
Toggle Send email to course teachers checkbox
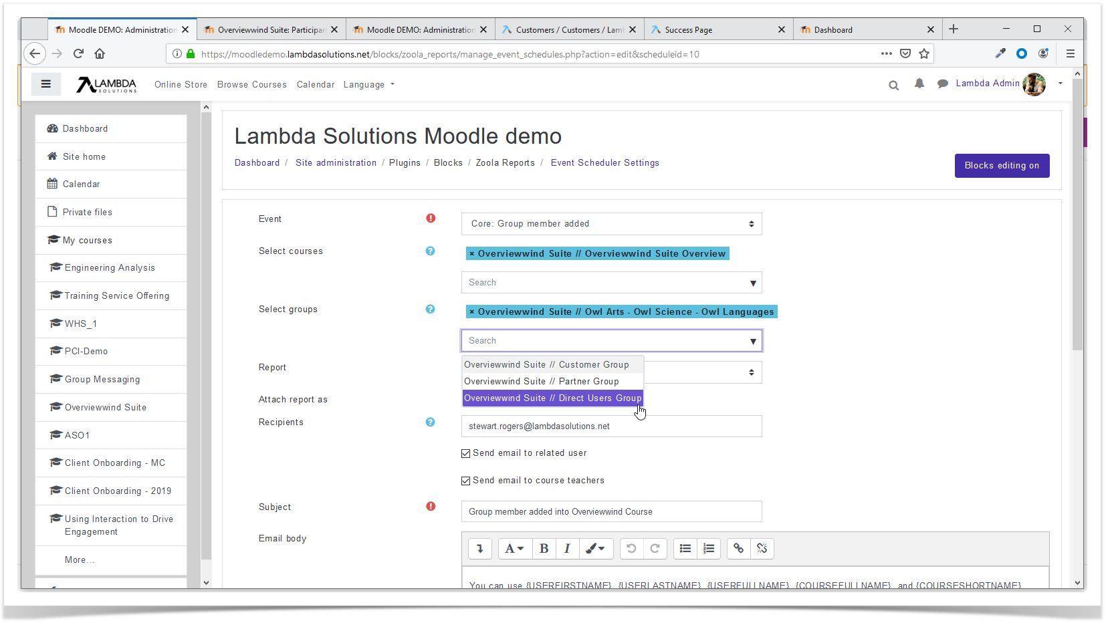point(465,481)
